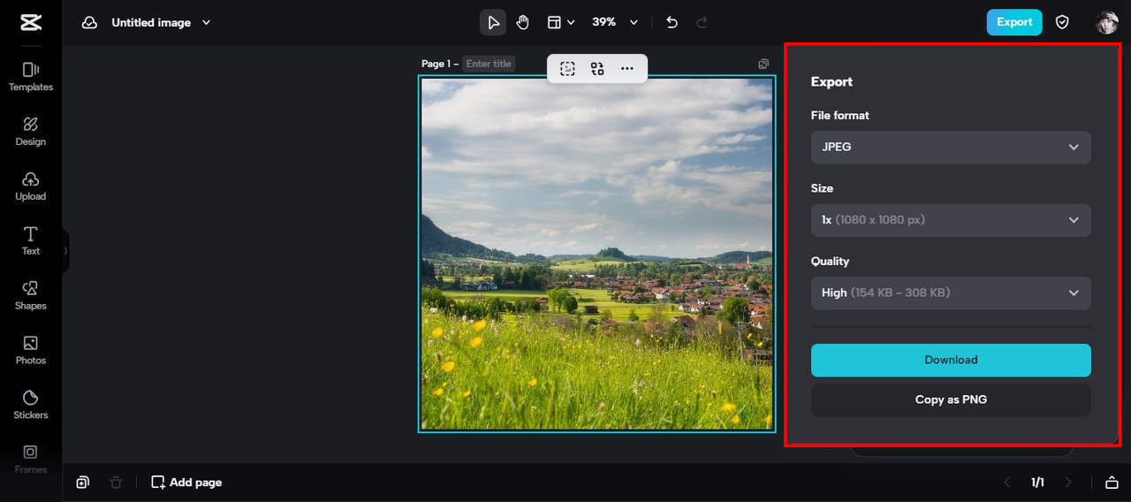Viewport: 1131px width, 502px height.
Task: Open the layout options icon
Action: [x=560, y=22]
